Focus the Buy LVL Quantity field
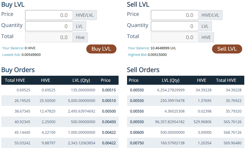The height and width of the screenshot is (148, 248). [49, 26]
